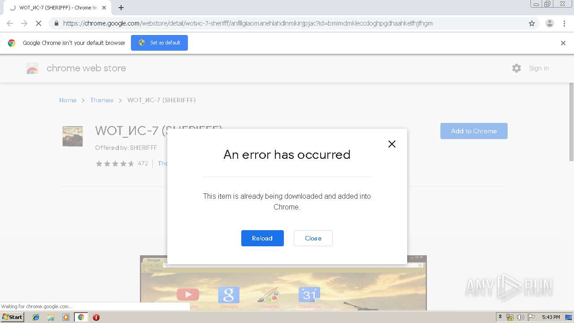Open Internet Explorer from taskbar
Image resolution: width=574 pixels, height=323 pixels.
tap(36, 317)
